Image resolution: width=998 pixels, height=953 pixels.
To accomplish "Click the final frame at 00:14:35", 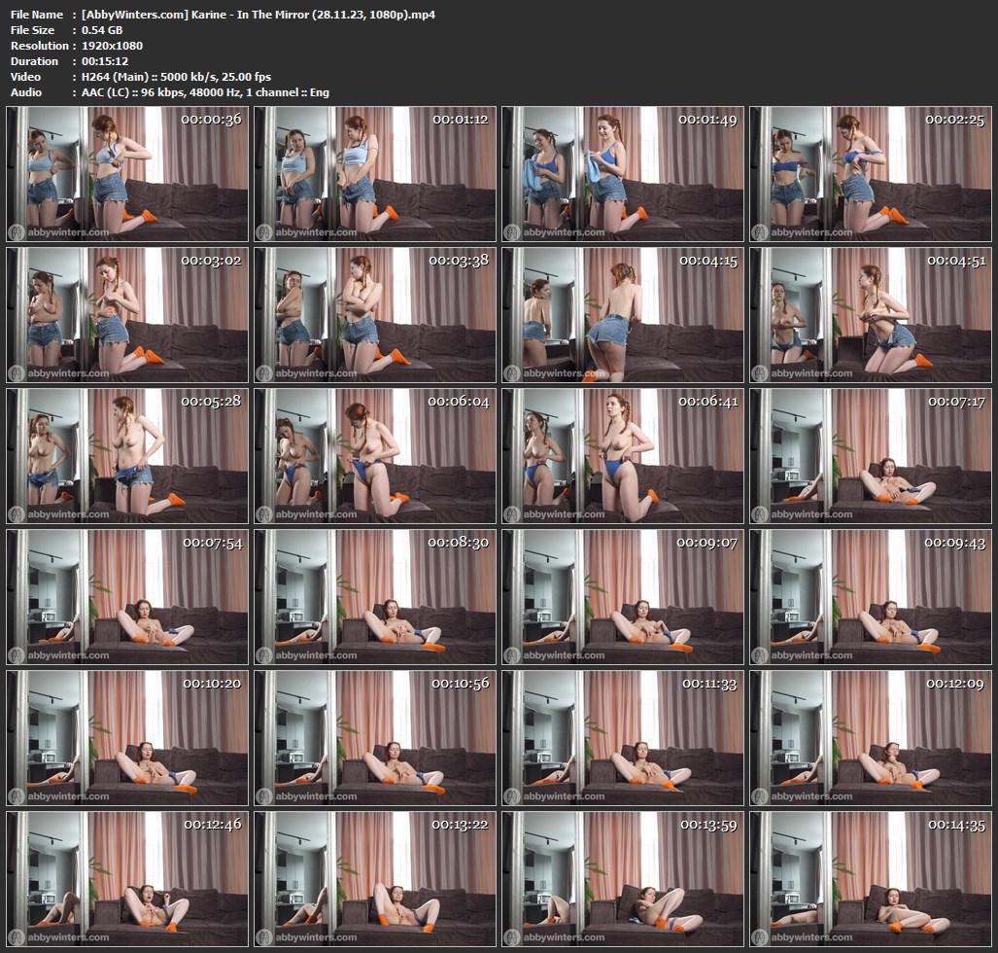I will coord(870,879).
